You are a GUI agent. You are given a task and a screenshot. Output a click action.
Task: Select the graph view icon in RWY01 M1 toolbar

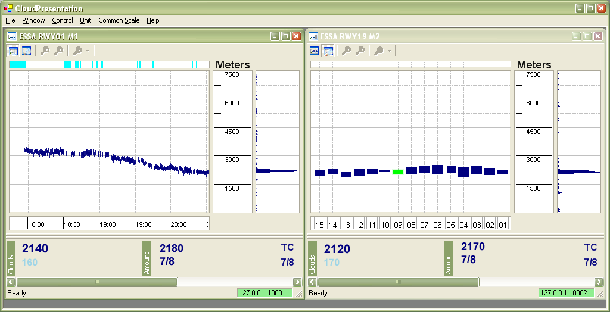tap(14, 51)
